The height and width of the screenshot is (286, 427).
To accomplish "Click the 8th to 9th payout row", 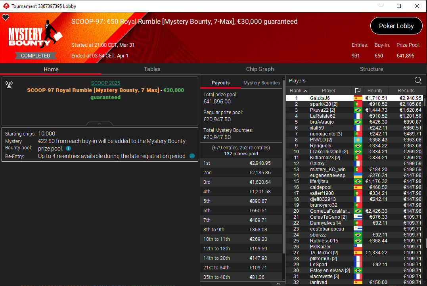I will pos(241,230).
